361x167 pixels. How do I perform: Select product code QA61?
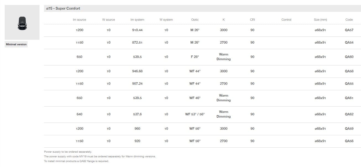349,98
